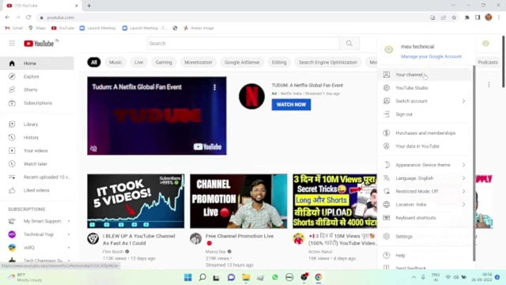Select the Monetization filter chip
Image resolution: width=506 pixels, height=285 pixels.
pyautogui.click(x=198, y=62)
